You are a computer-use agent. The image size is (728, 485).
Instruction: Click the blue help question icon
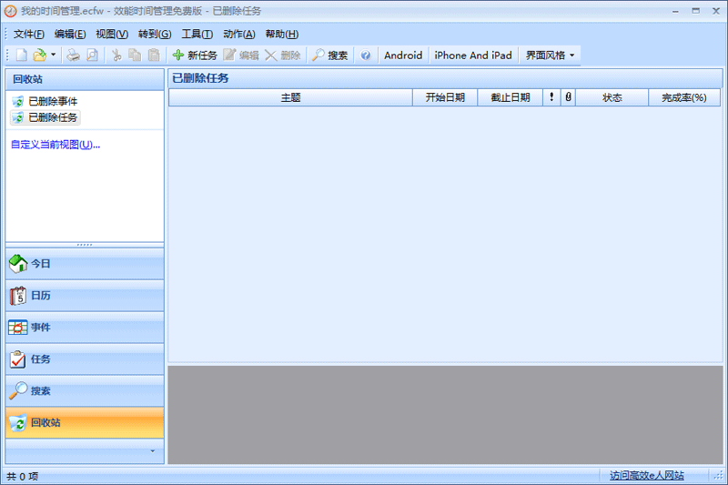[366, 56]
